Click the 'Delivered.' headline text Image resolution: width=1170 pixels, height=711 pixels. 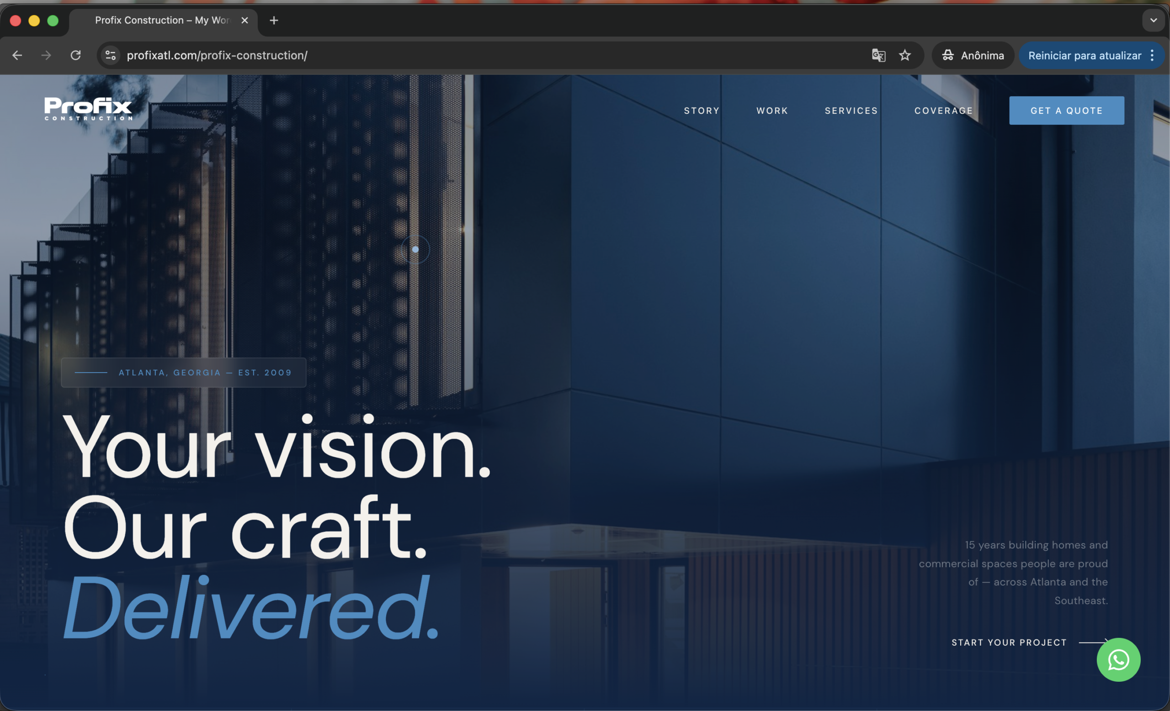(x=251, y=608)
